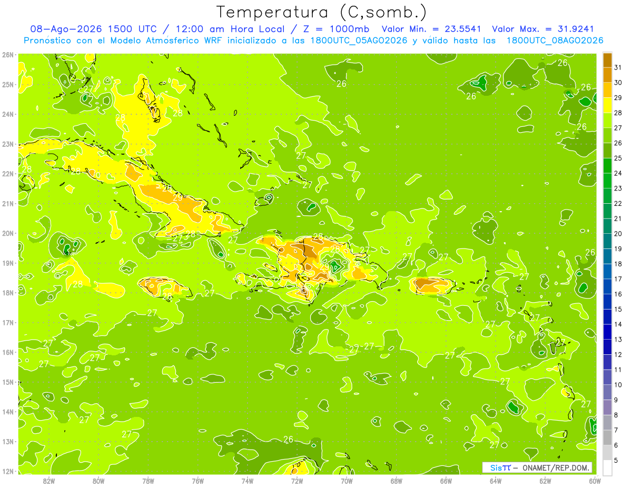The image size is (632, 488).
Task: Choose the purple legend band between 9 and 10
Action: tap(607, 393)
